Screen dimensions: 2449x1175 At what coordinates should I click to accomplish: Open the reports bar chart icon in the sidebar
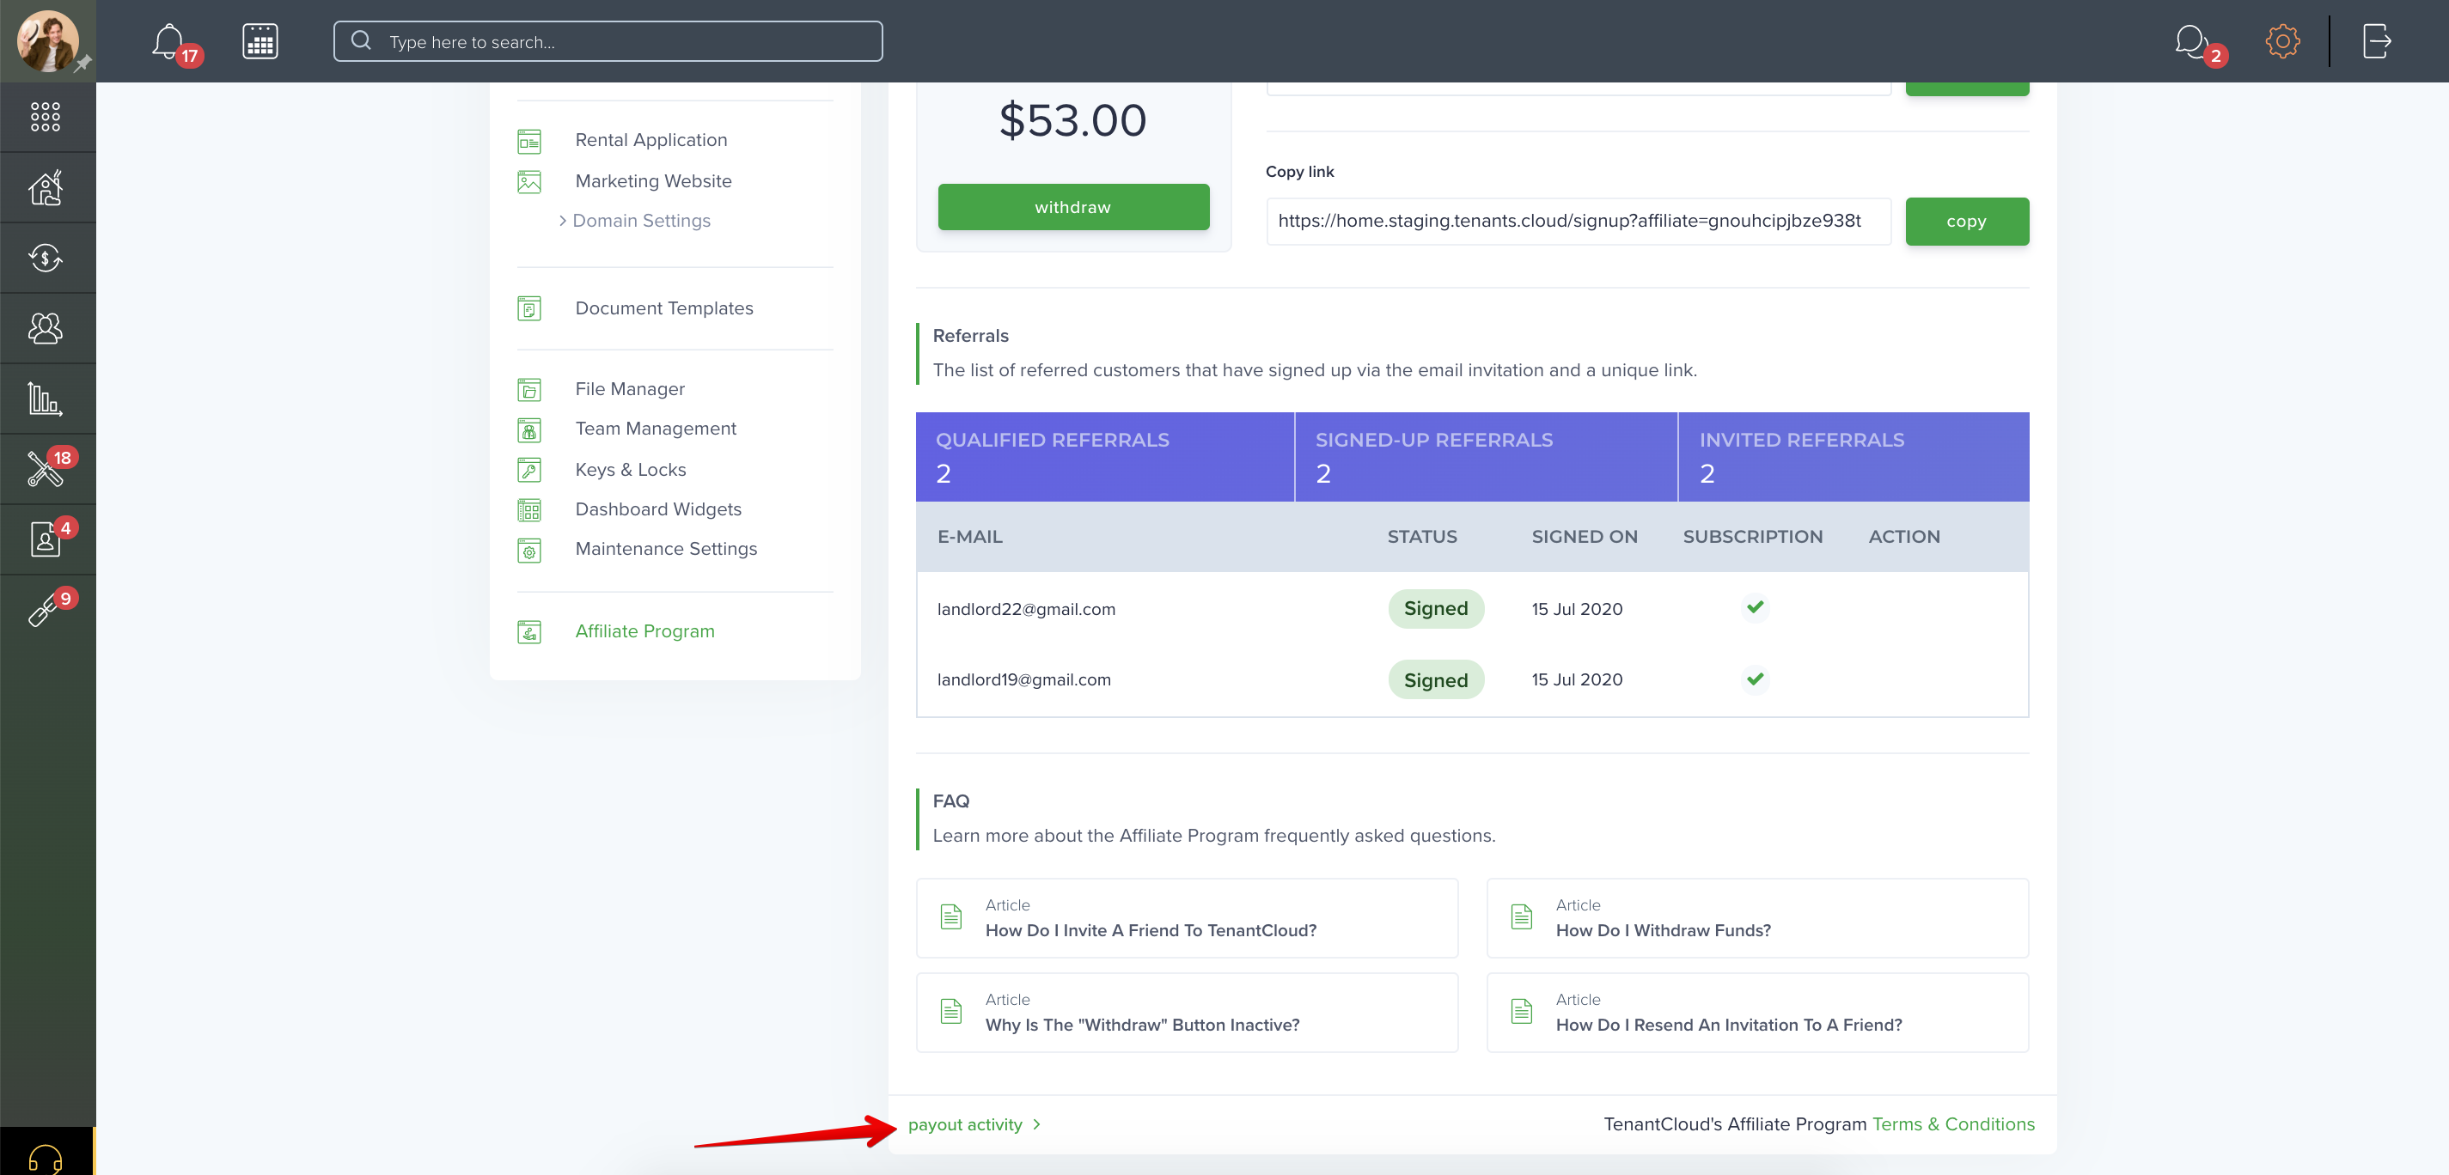click(x=46, y=399)
